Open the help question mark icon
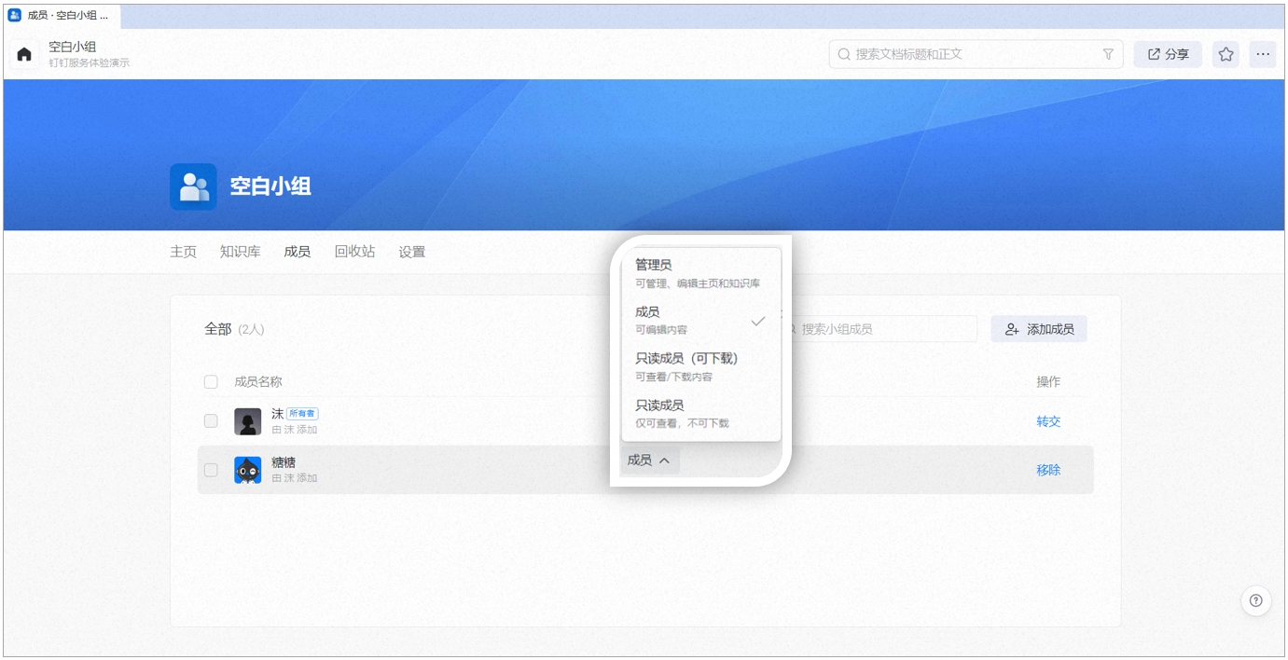The height and width of the screenshot is (660, 1288). click(x=1256, y=600)
